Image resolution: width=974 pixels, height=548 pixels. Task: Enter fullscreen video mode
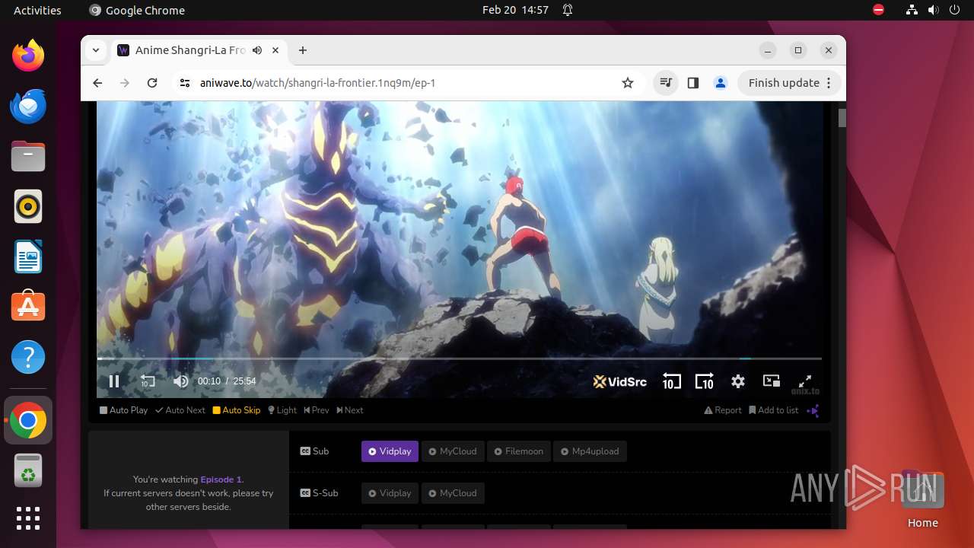[x=805, y=381]
